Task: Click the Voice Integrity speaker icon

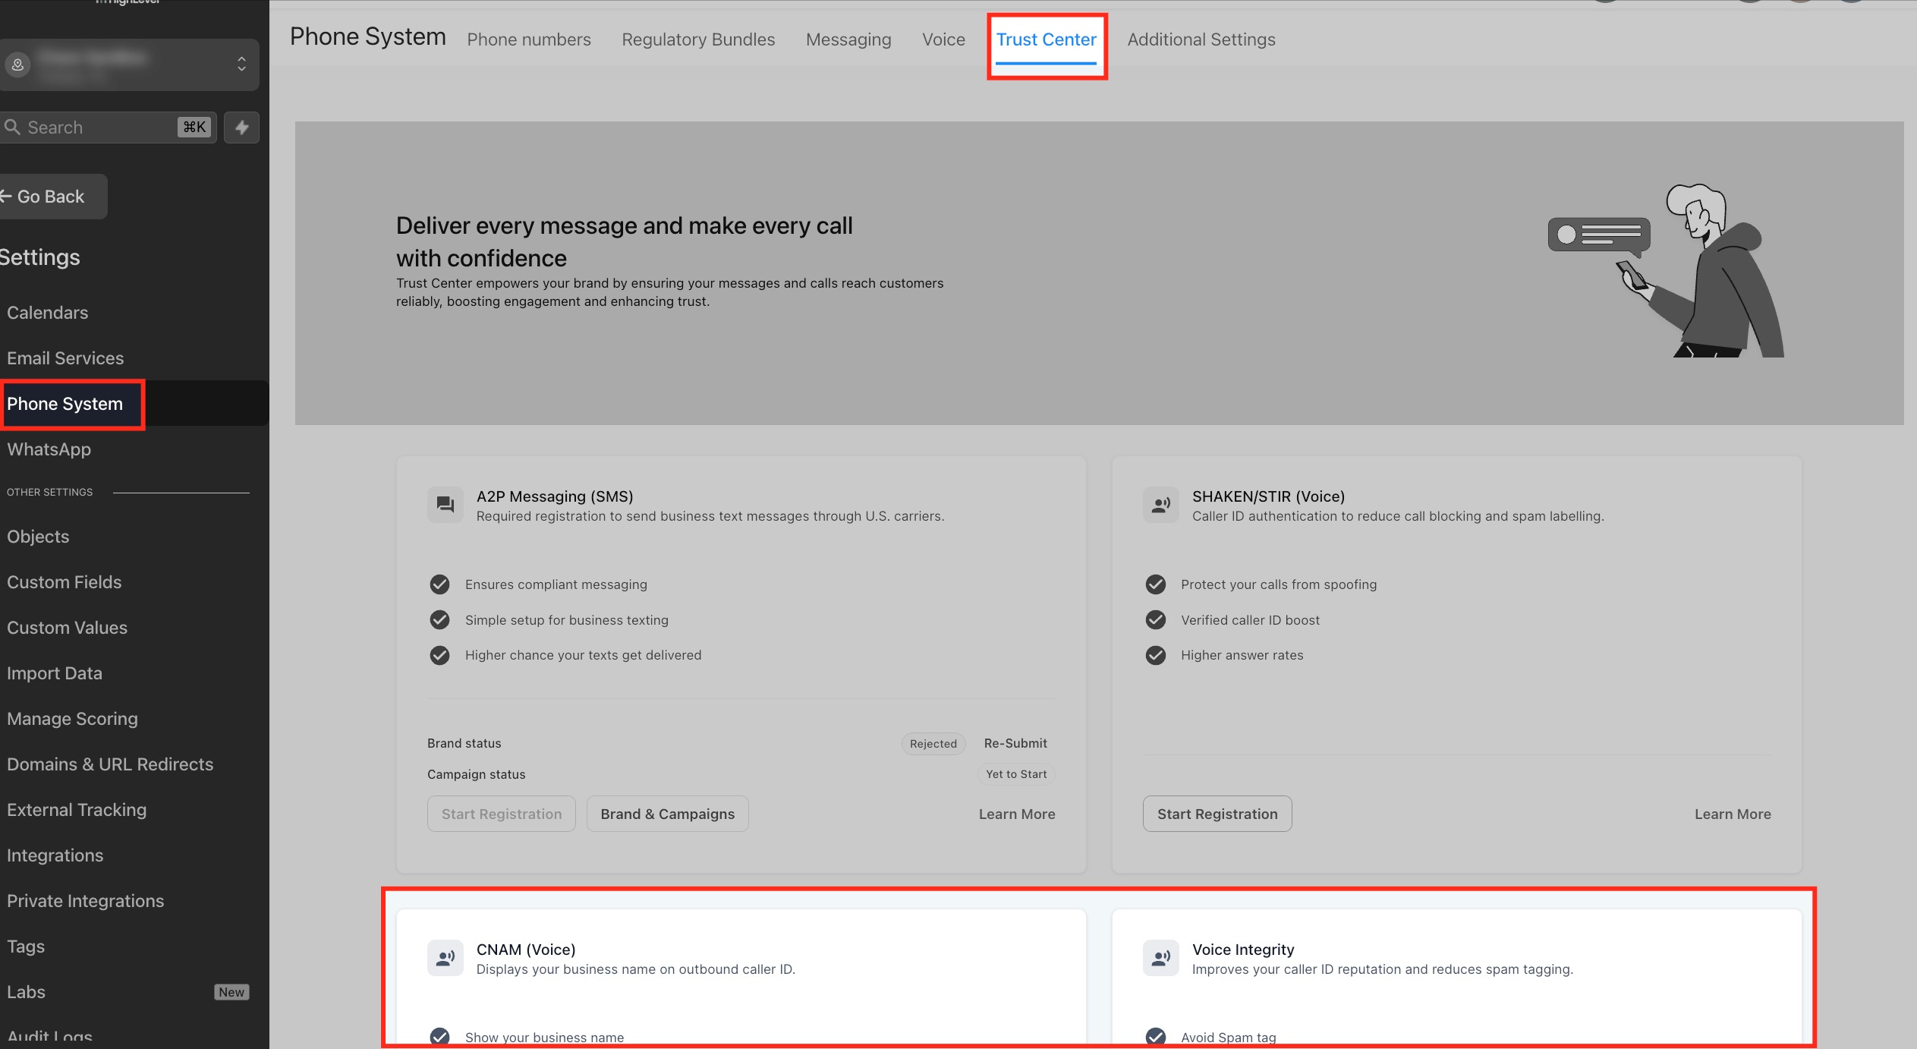Action: (1161, 958)
